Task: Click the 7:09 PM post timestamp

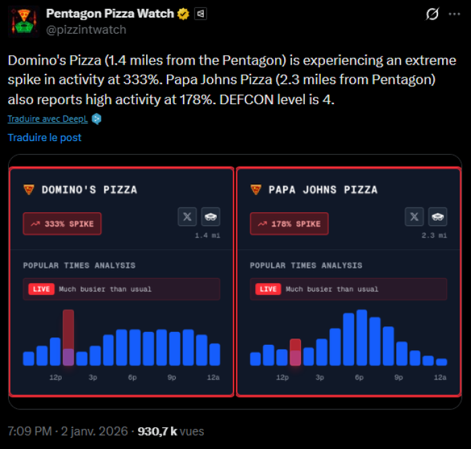Action: pos(30,431)
